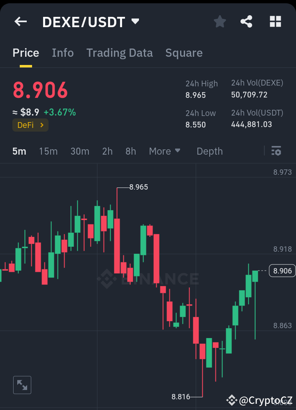
Task: Tap the @CryptoCZ watermark icon
Action: [x=232, y=401]
